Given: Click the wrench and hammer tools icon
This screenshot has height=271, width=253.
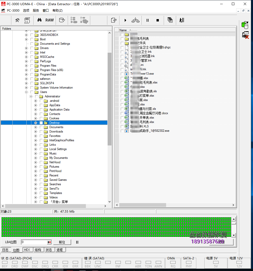Looking at the screenshot, I should coord(17,20).
